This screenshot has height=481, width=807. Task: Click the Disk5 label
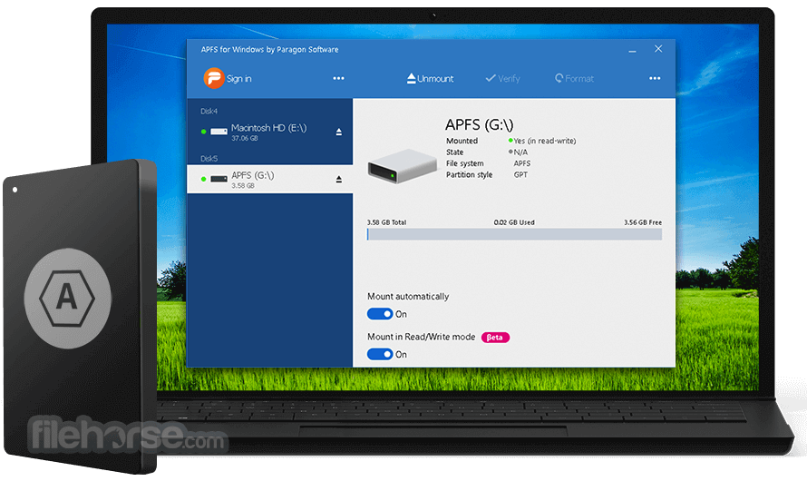pyautogui.click(x=209, y=159)
